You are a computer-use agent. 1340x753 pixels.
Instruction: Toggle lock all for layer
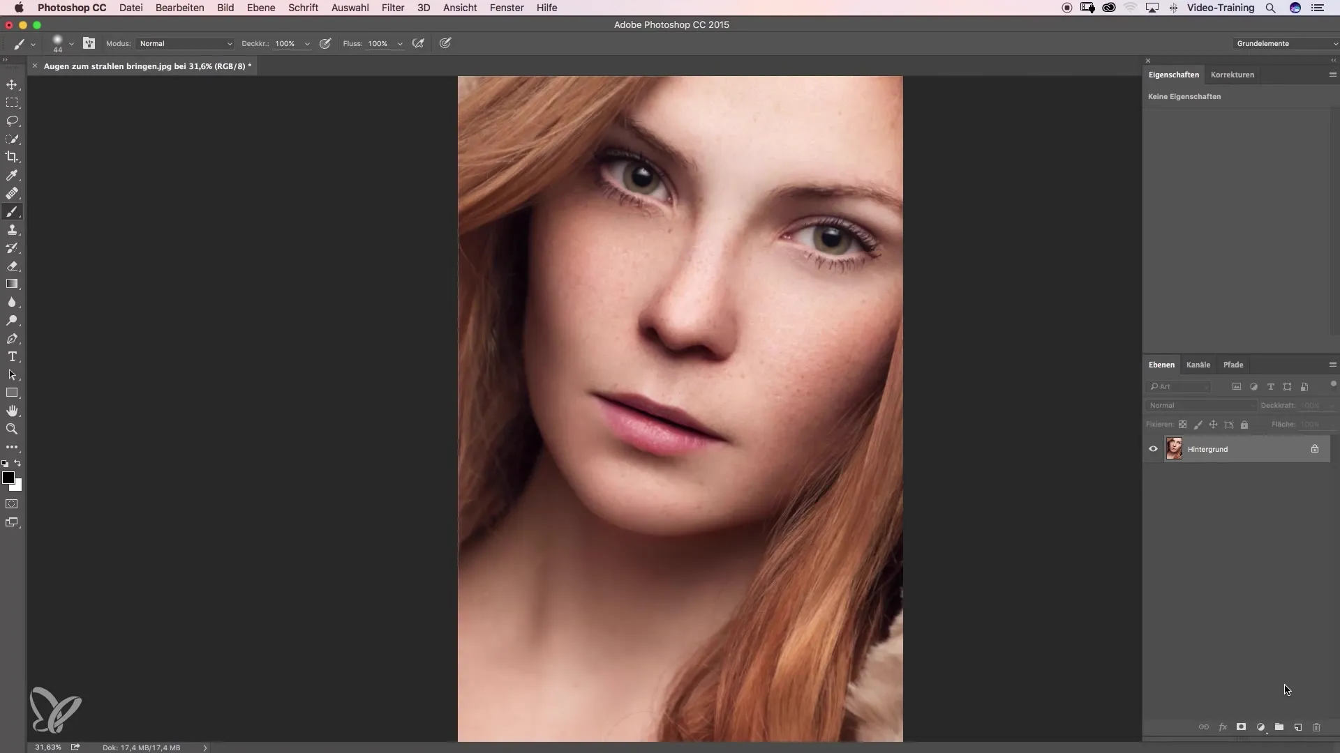pyautogui.click(x=1244, y=424)
